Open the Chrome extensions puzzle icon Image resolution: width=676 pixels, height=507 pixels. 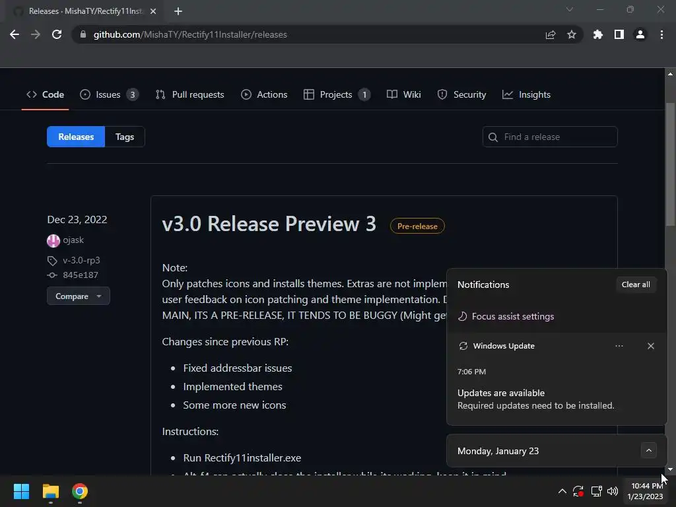[x=597, y=34]
